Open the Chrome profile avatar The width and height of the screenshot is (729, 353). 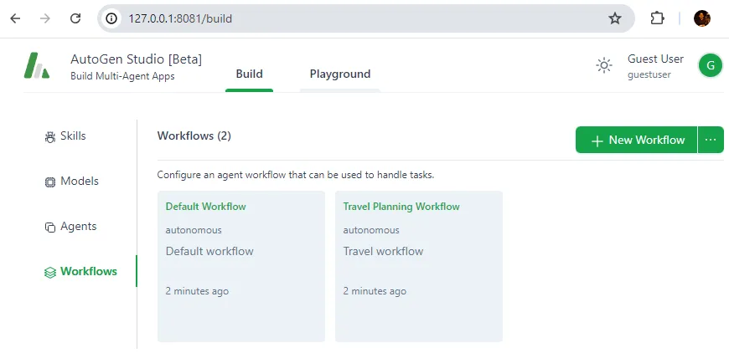[701, 18]
